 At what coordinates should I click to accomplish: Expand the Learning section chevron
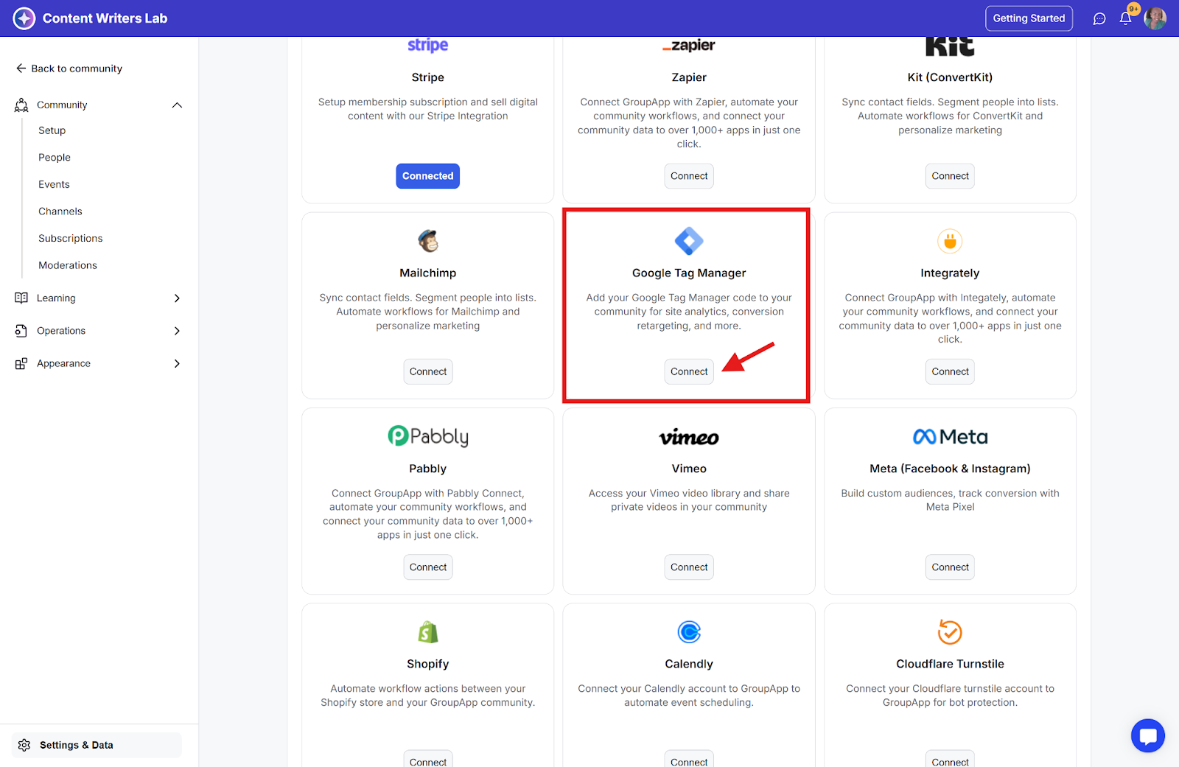177,298
